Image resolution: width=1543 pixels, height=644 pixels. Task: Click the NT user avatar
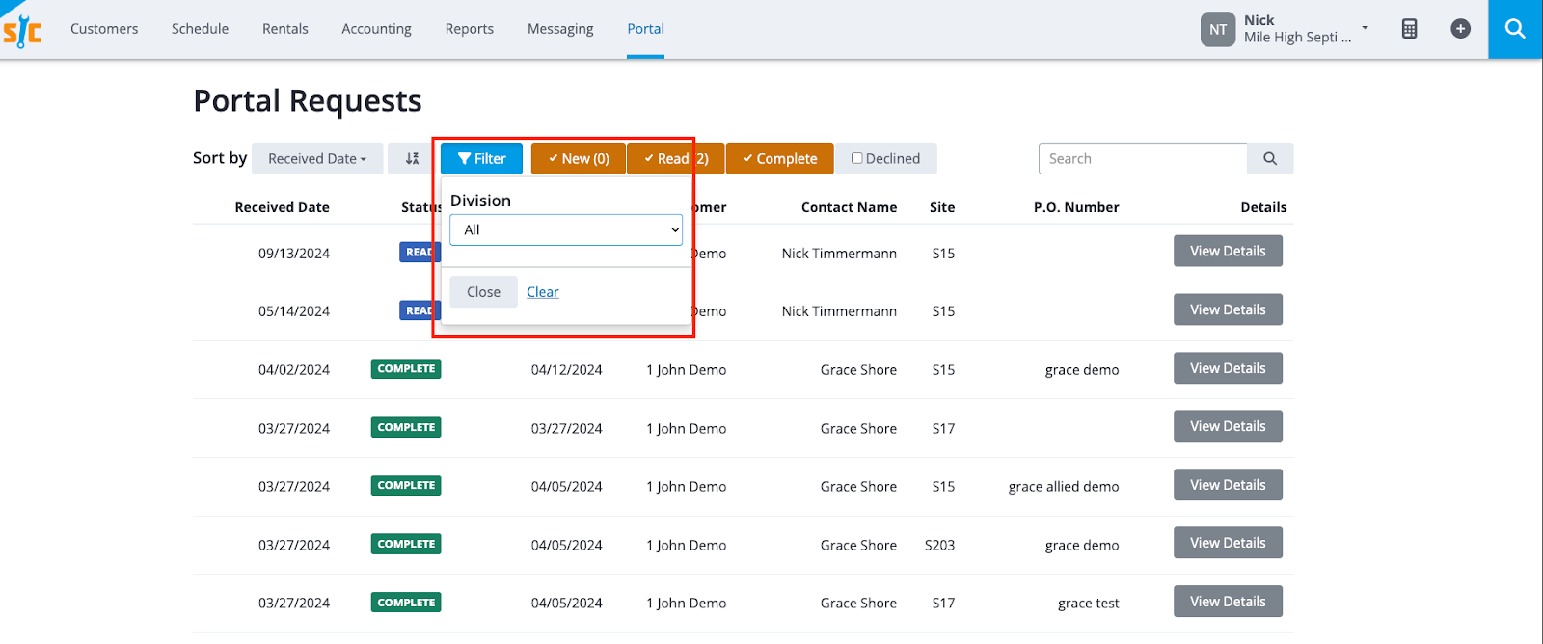[1218, 29]
